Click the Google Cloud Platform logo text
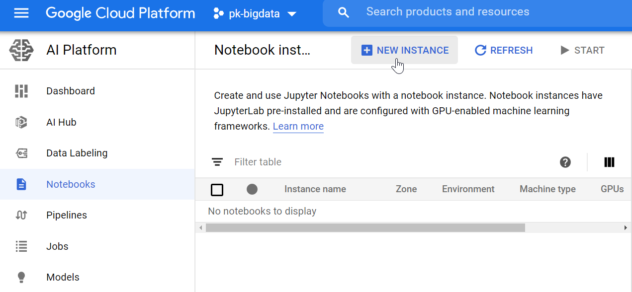632x292 pixels. 120,13
